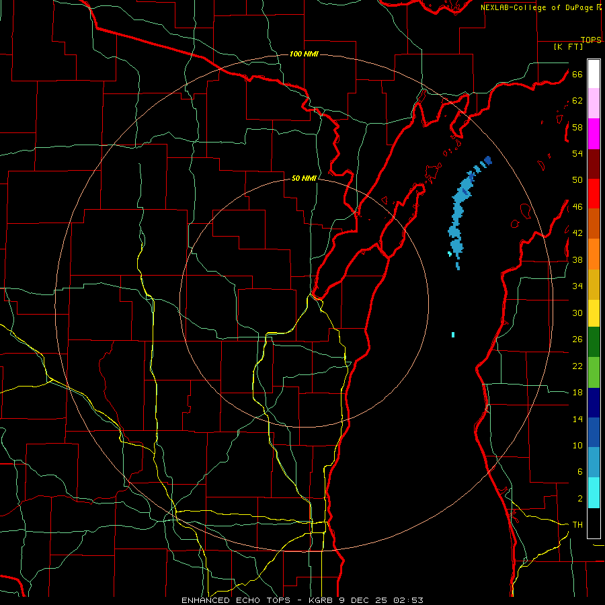This screenshot has width=605, height=605.
Task: Click the 'KGRB' radar site identifier
Action: point(321,600)
